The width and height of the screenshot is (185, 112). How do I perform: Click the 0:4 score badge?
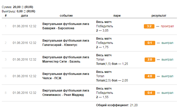click(150, 93)
